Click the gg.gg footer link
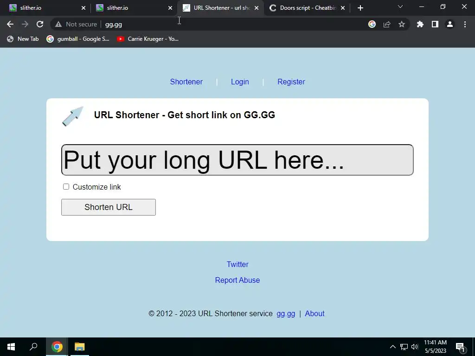475x356 pixels. coord(286,314)
